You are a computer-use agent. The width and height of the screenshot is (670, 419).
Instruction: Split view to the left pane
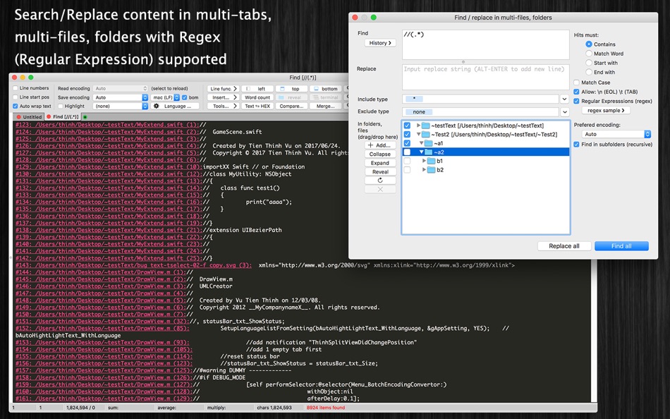pyautogui.click(x=257, y=88)
